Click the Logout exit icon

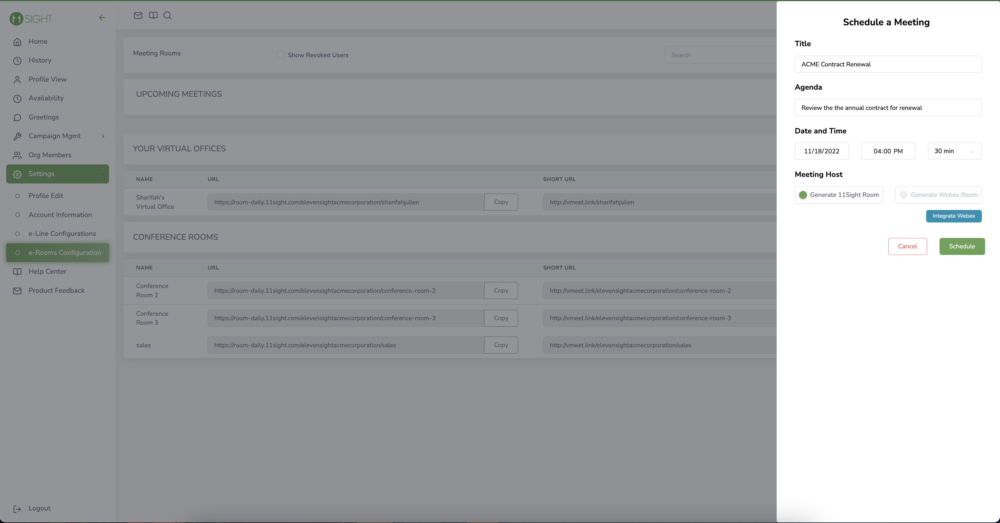point(17,509)
